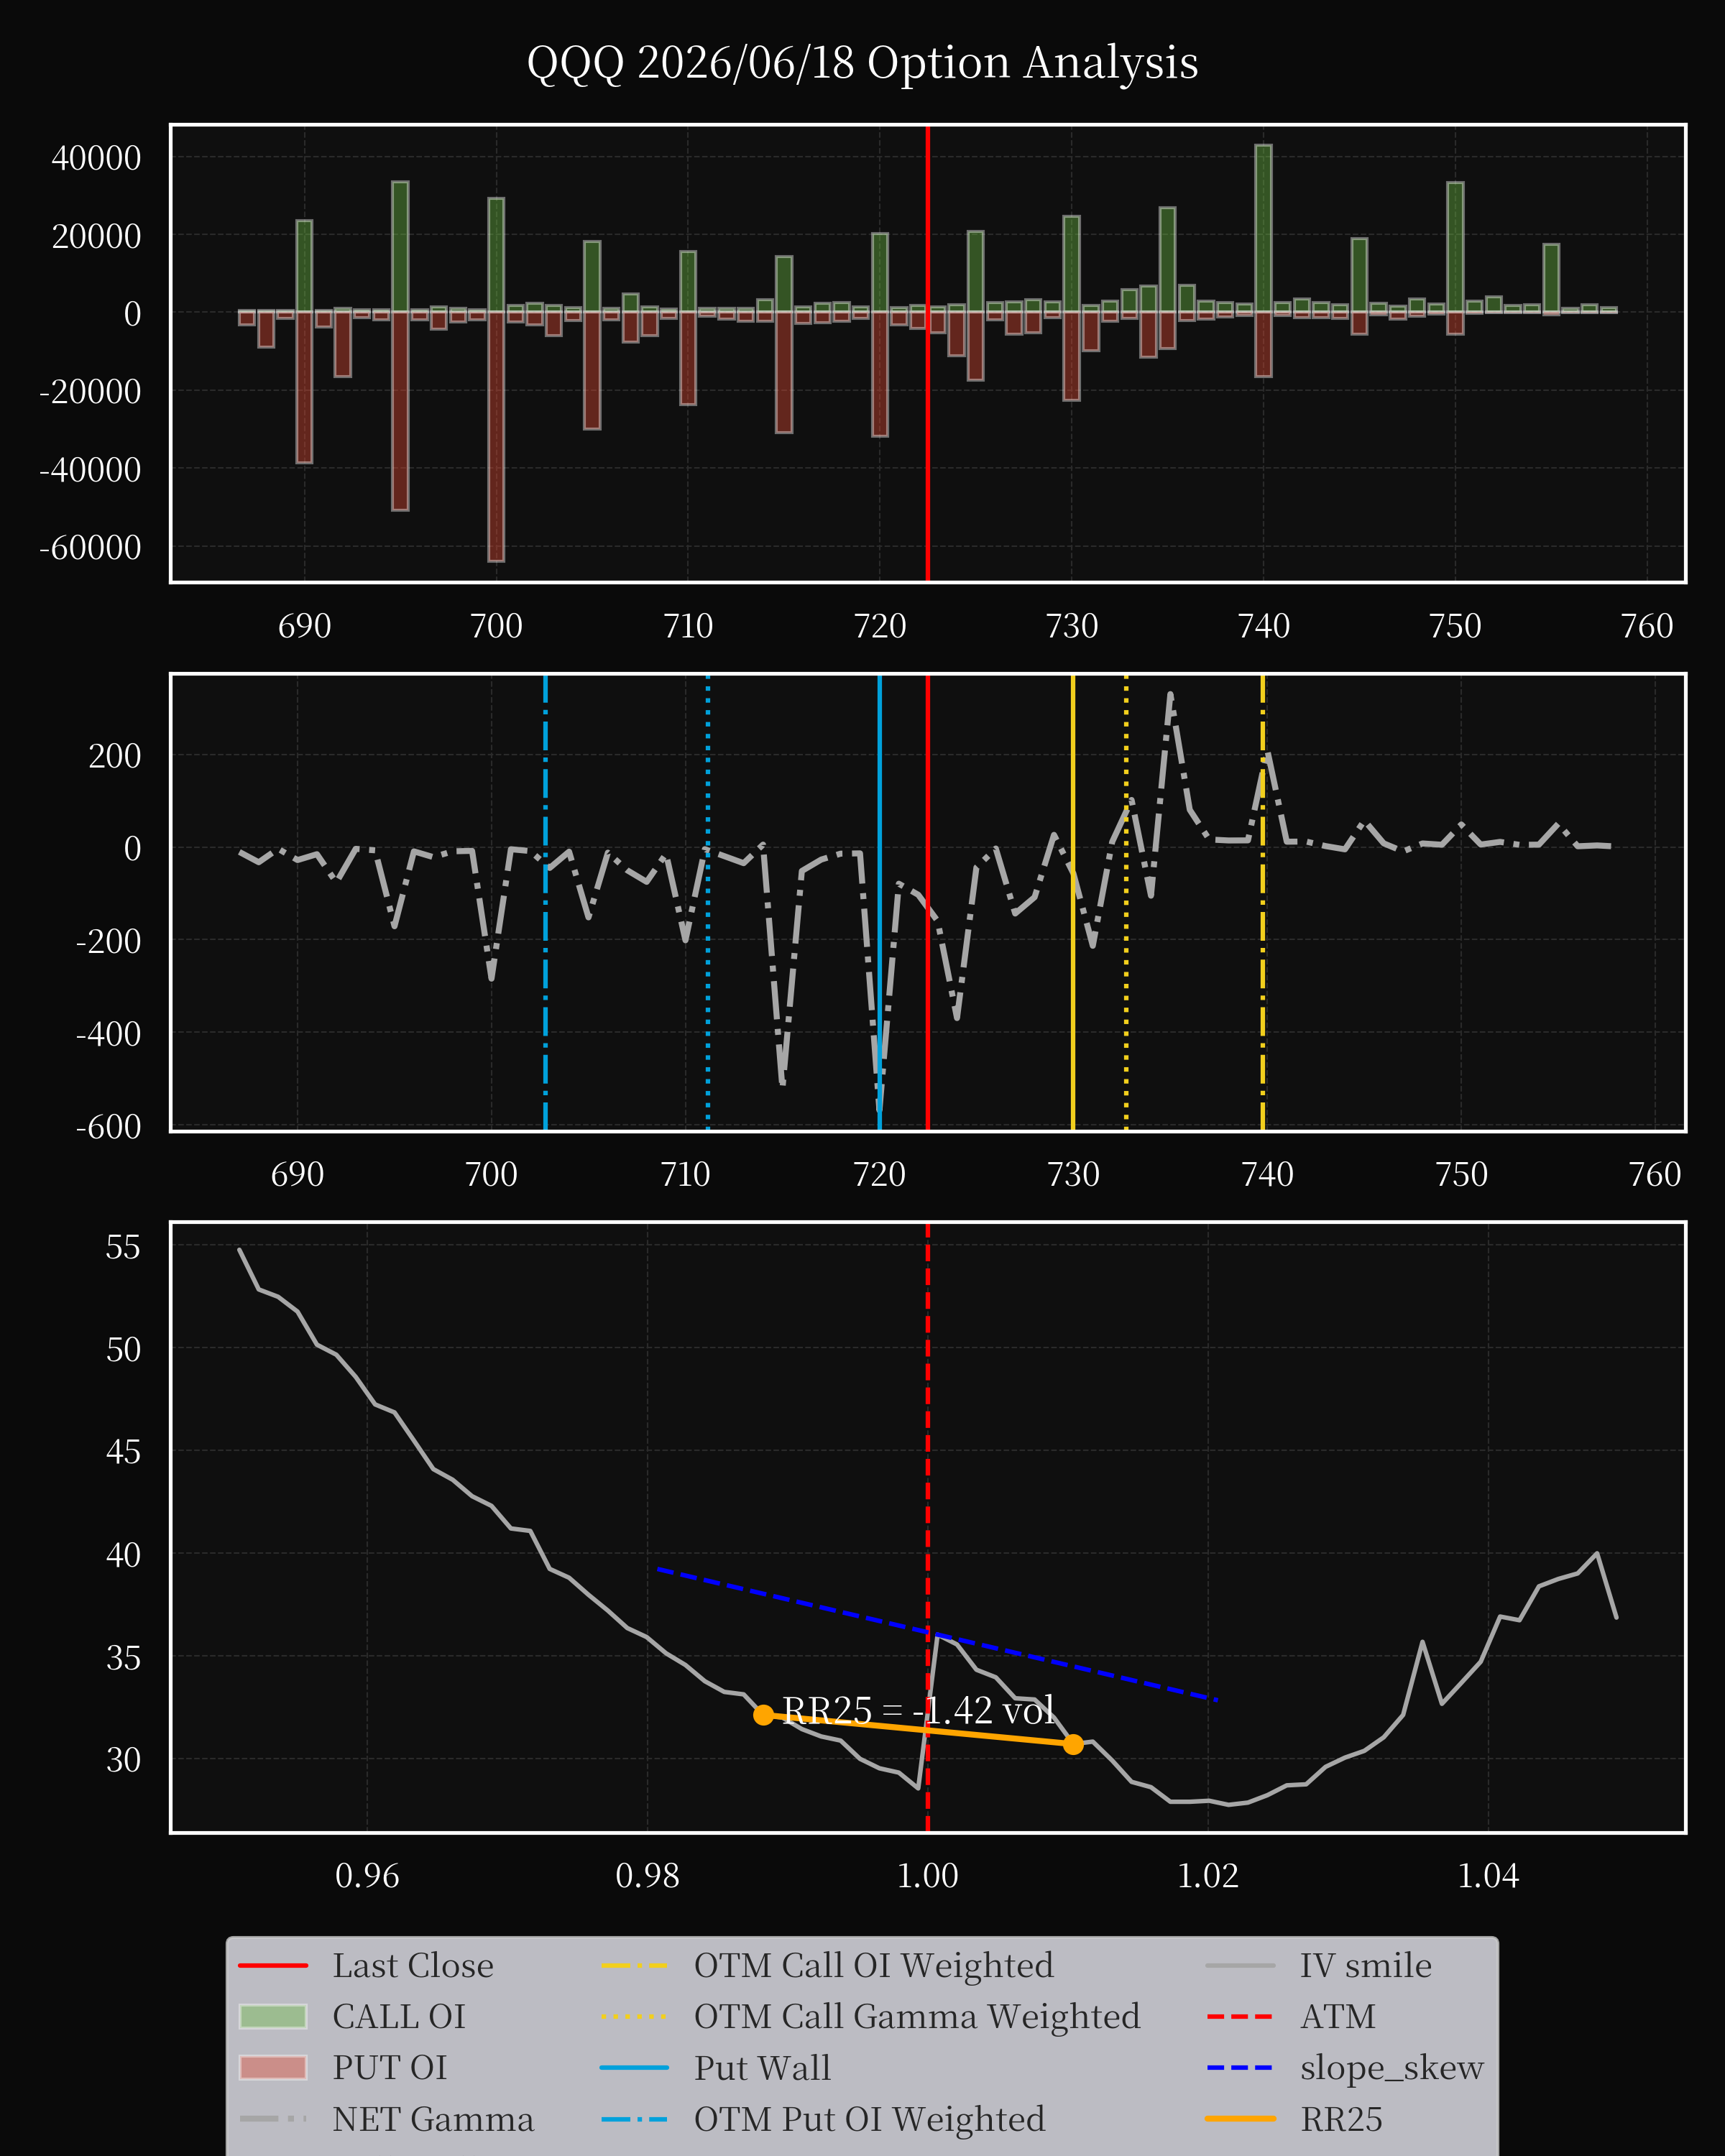The image size is (1725, 2156).
Task: Click the NET Gamma peak near strike 735
Action: pos(1170,696)
